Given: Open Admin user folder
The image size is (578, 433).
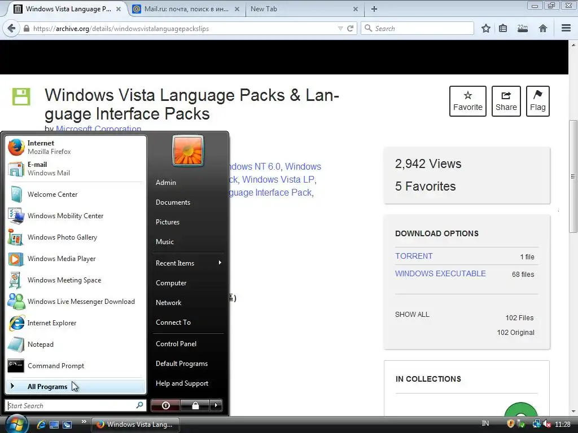Looking at the screenshot, I should click(166, 182).
